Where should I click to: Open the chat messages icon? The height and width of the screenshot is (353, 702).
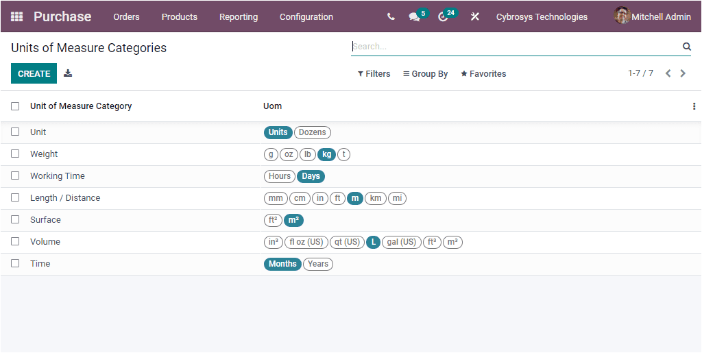[x=414, y=16]
